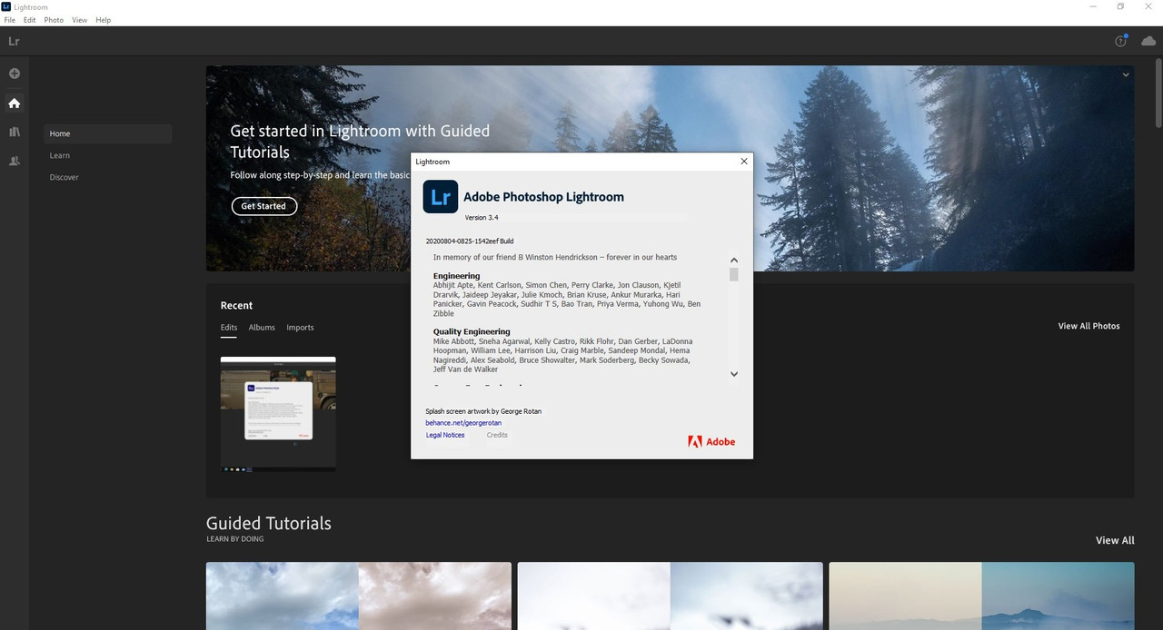
Task: Switch to the Imports tab
Action: point(300,328)
